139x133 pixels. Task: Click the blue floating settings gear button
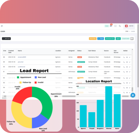[133, 95]
